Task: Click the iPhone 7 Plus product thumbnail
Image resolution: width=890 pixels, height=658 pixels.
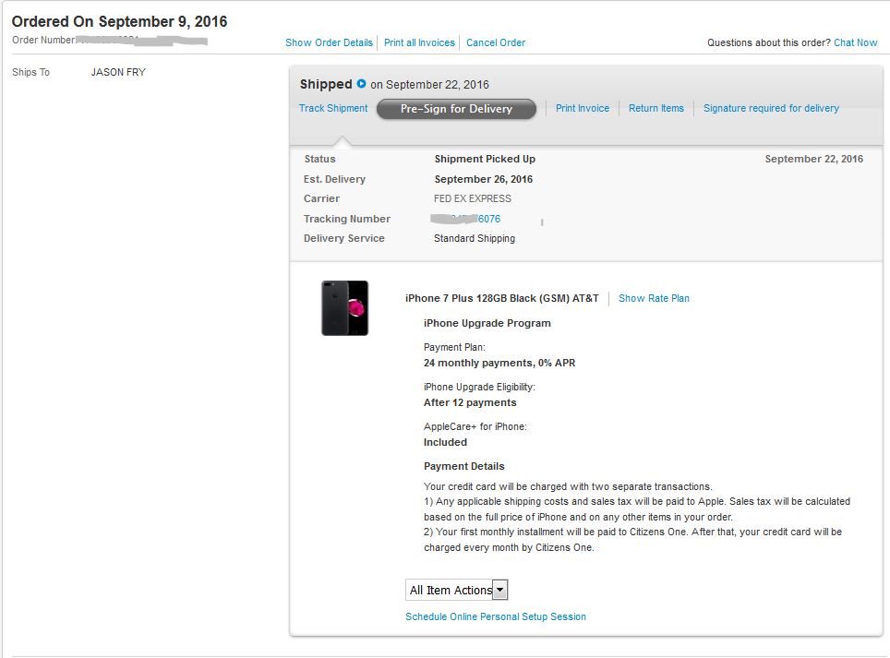Action: pos(345,308)
